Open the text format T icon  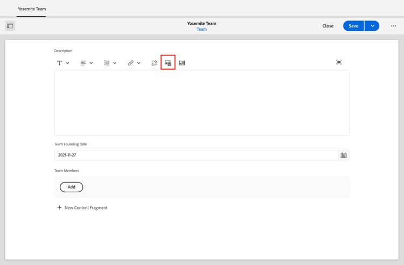pos(59,63)
